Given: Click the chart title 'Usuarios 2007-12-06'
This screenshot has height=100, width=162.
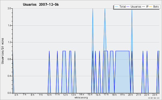Looking at the screenshot, I should (41, 5).
